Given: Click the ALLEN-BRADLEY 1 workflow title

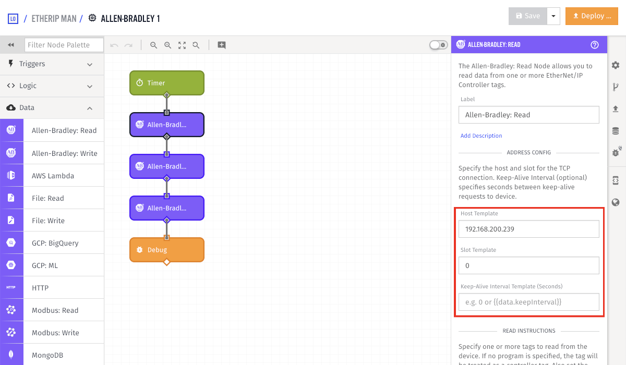Looking at the screenshot, I should (x=130, y=19).
